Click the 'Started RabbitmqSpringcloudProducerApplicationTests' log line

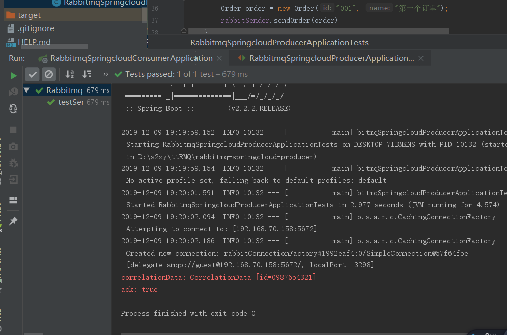click(313, 205)
